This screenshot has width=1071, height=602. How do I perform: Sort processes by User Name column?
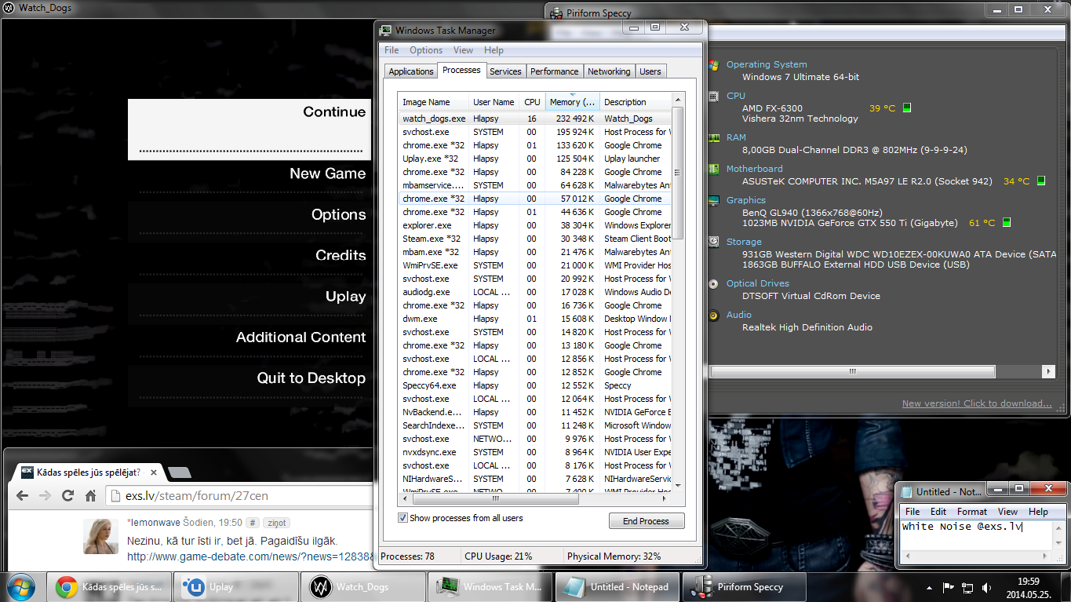pyautogui.click(x=494, y=102)
